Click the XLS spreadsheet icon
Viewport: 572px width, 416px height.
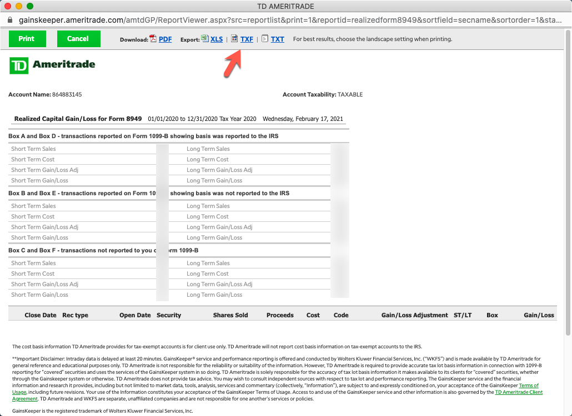(x=205, y=38)
